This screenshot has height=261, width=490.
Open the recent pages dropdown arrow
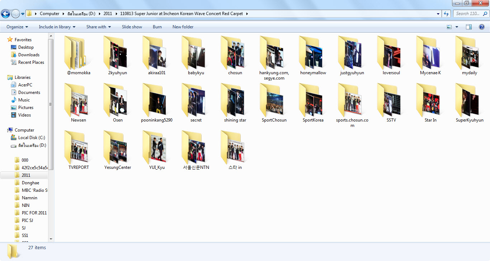pos(23,14)
